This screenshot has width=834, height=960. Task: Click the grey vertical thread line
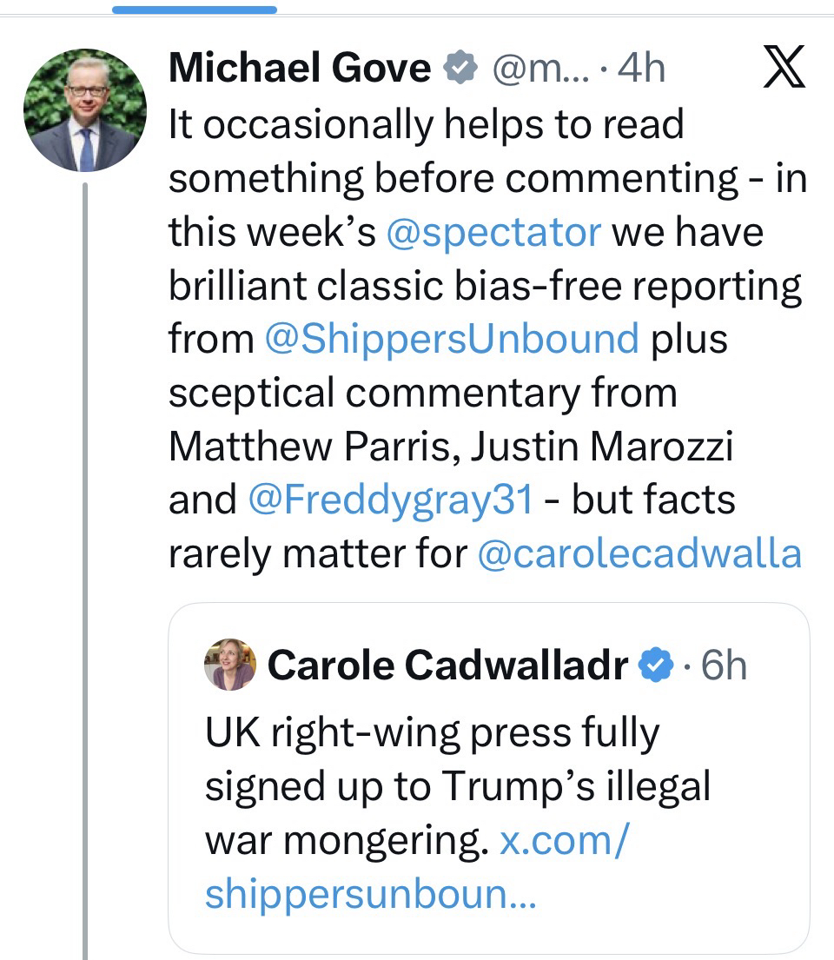pyautogui.click(x=85, y=565)
